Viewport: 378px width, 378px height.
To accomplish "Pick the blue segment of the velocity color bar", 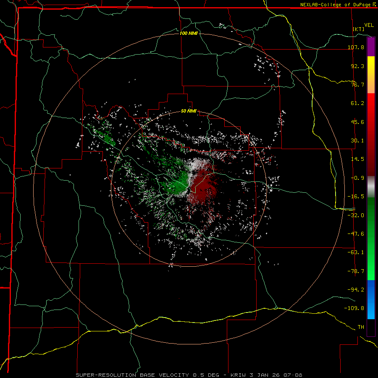I will tap(371, 299).
